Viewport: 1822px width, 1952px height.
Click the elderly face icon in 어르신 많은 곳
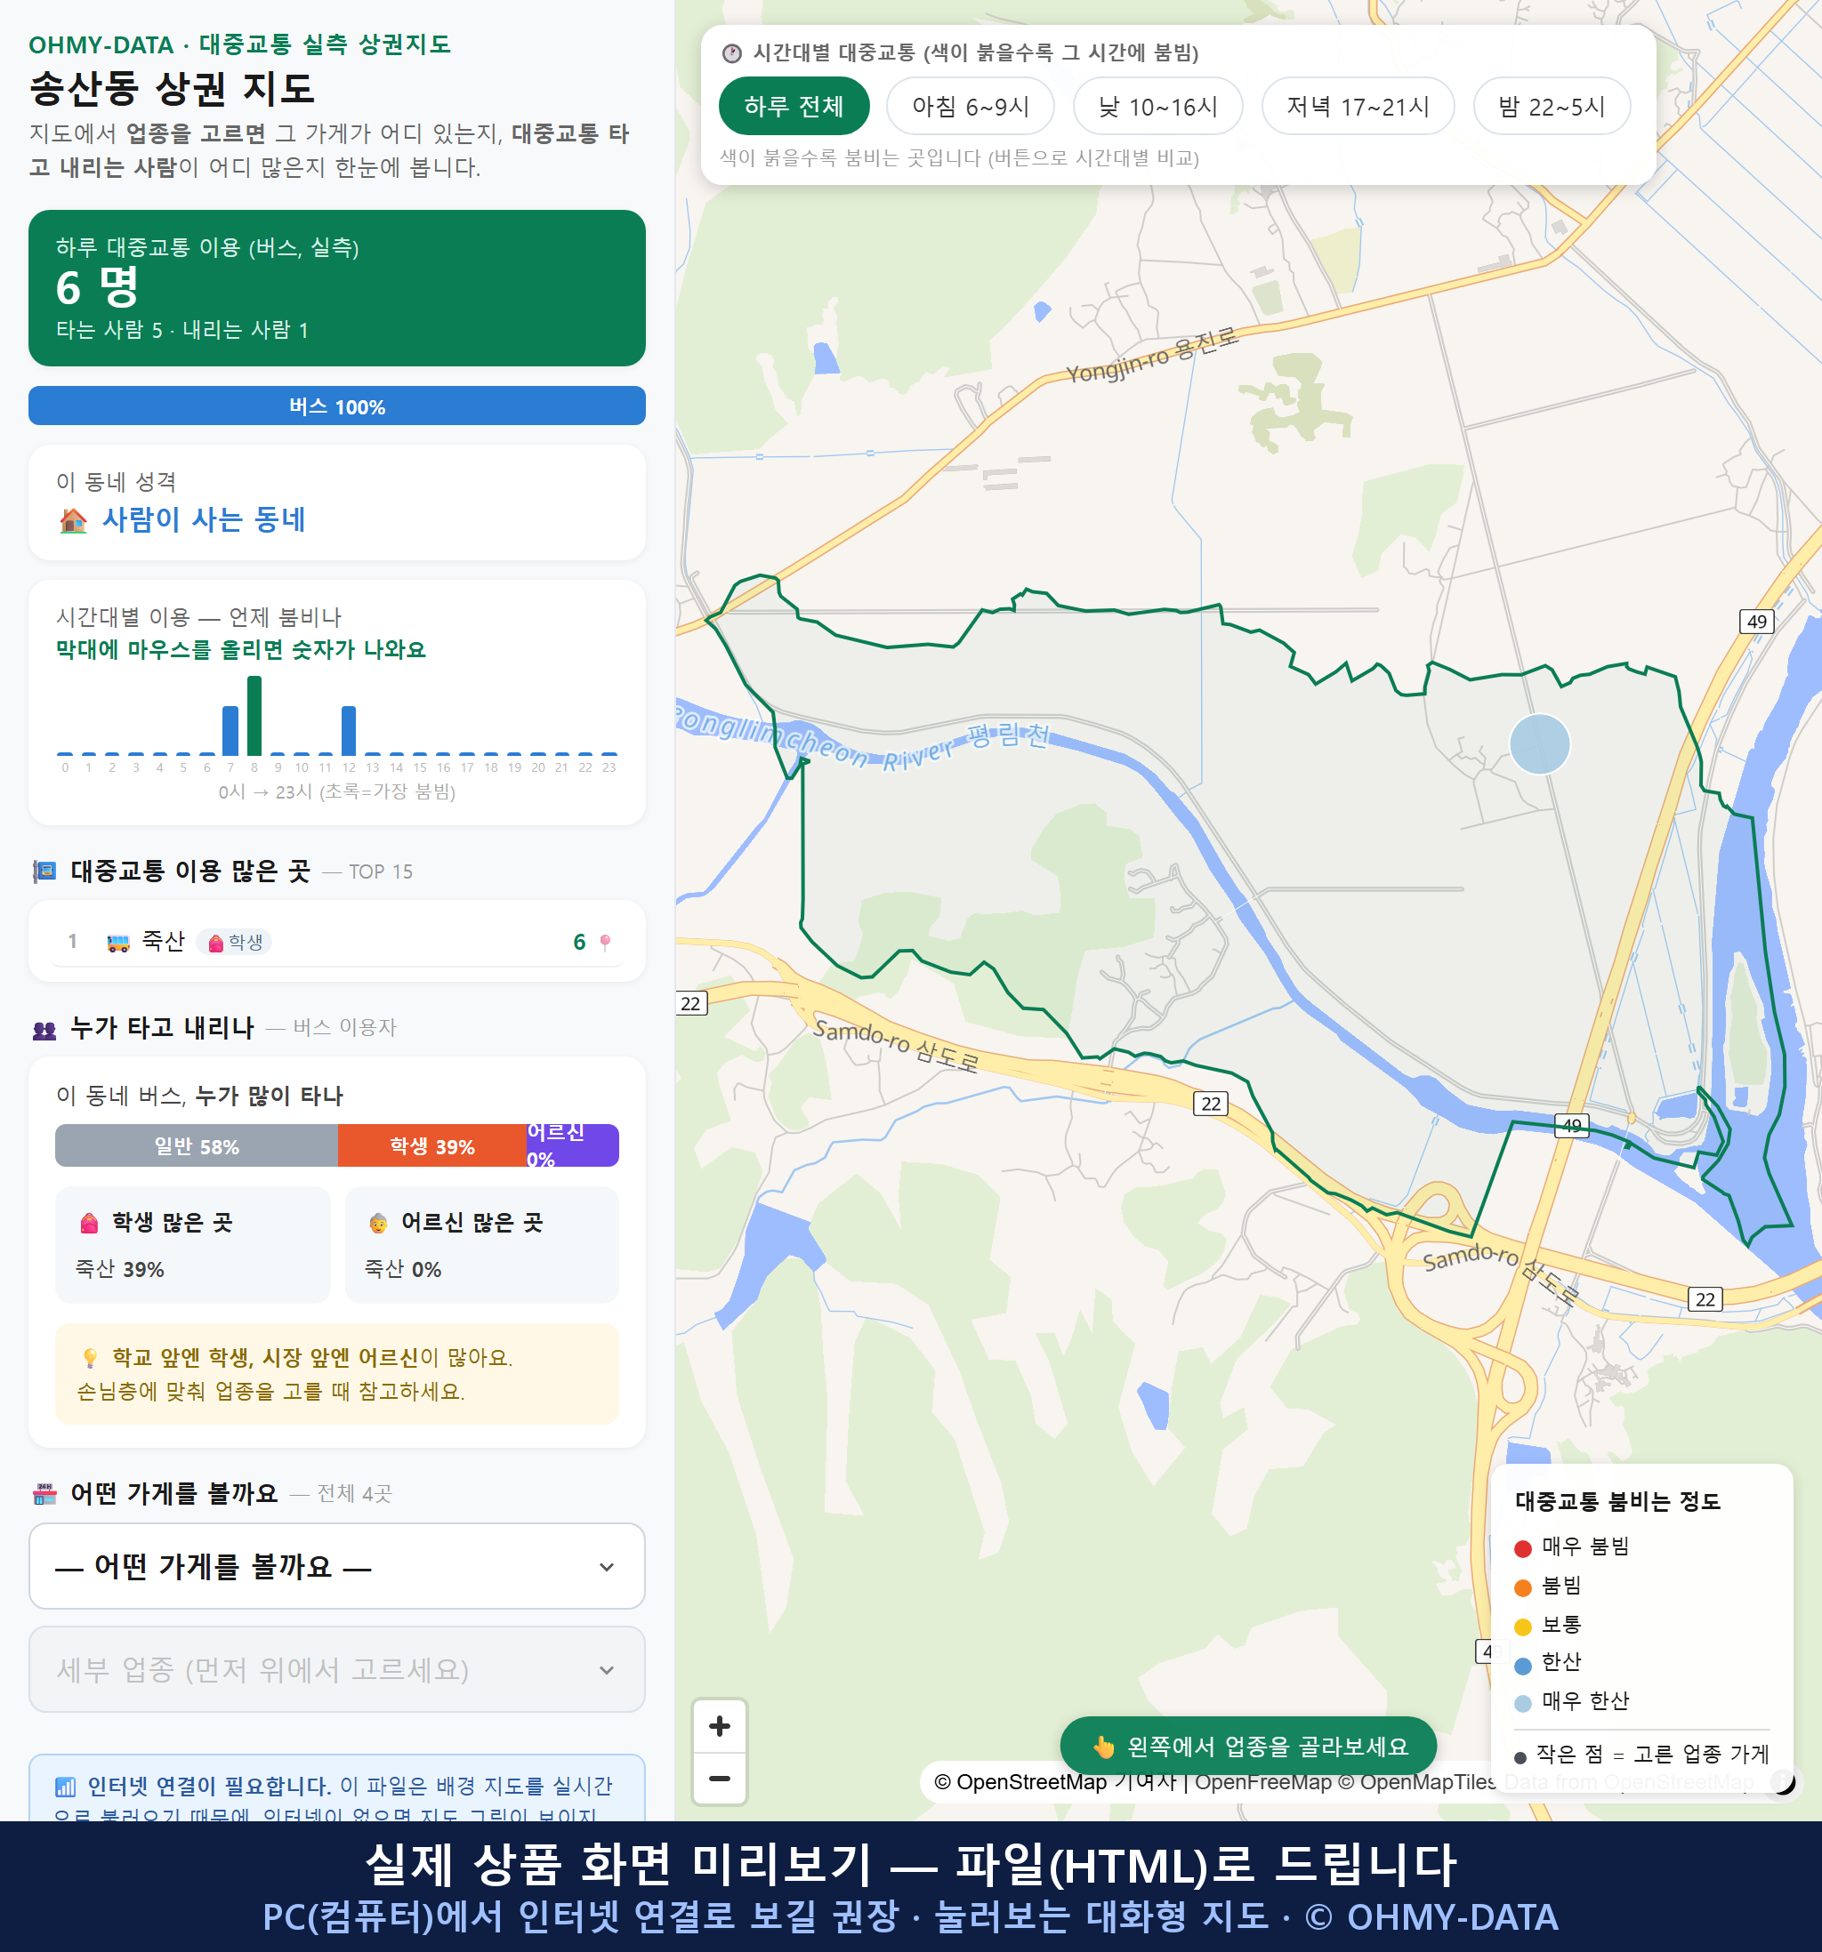coord(378,1223)
